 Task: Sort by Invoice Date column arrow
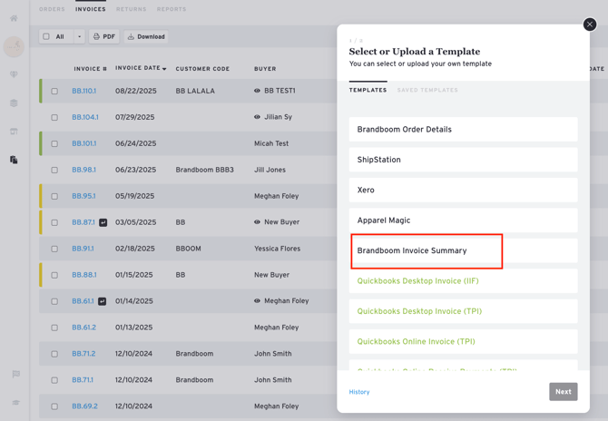click(164, 69)
